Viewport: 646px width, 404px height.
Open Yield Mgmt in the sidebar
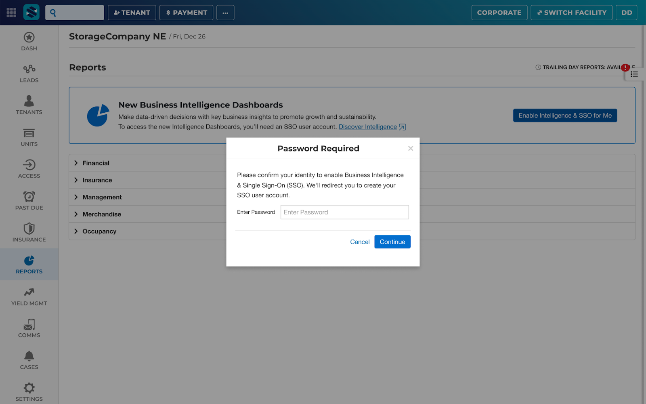(29, 292)
